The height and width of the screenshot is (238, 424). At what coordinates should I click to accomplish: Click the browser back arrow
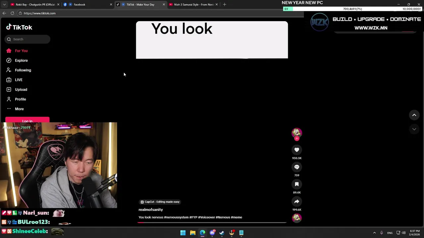(4, 13)
